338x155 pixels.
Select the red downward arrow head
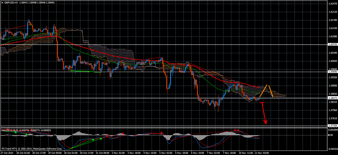pyautogui.click(x=266, y=123)
